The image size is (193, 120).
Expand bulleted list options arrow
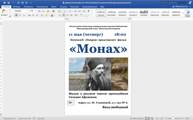(62, 11)
